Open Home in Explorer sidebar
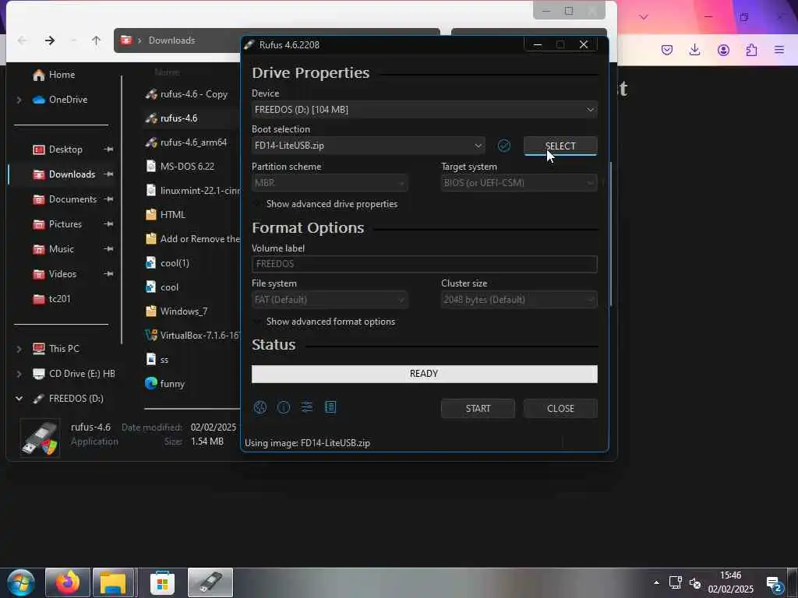798x598 pixels. (54, 75)
